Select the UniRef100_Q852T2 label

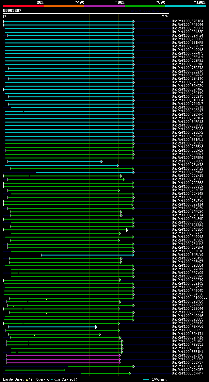pos(187,68)
